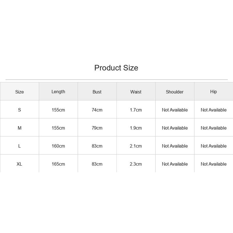The height and width of the screenshot is (233, 233).
Task: Select the Bust column header
Action: pos(97,92)
